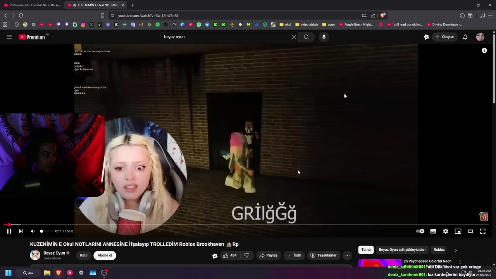This screenshot has height=279, width=496.
Task: Open 'Driving Downtown' bookmark
Action: click(x=444, y=24)
